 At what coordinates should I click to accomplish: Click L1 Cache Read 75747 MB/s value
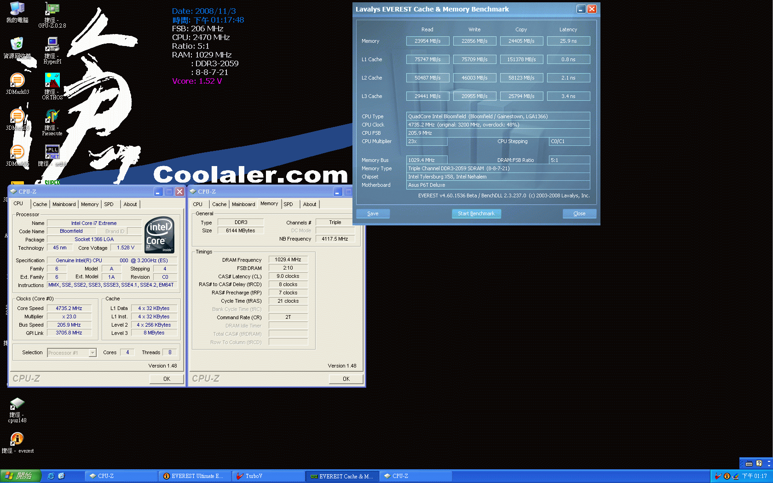click(428, 59)
